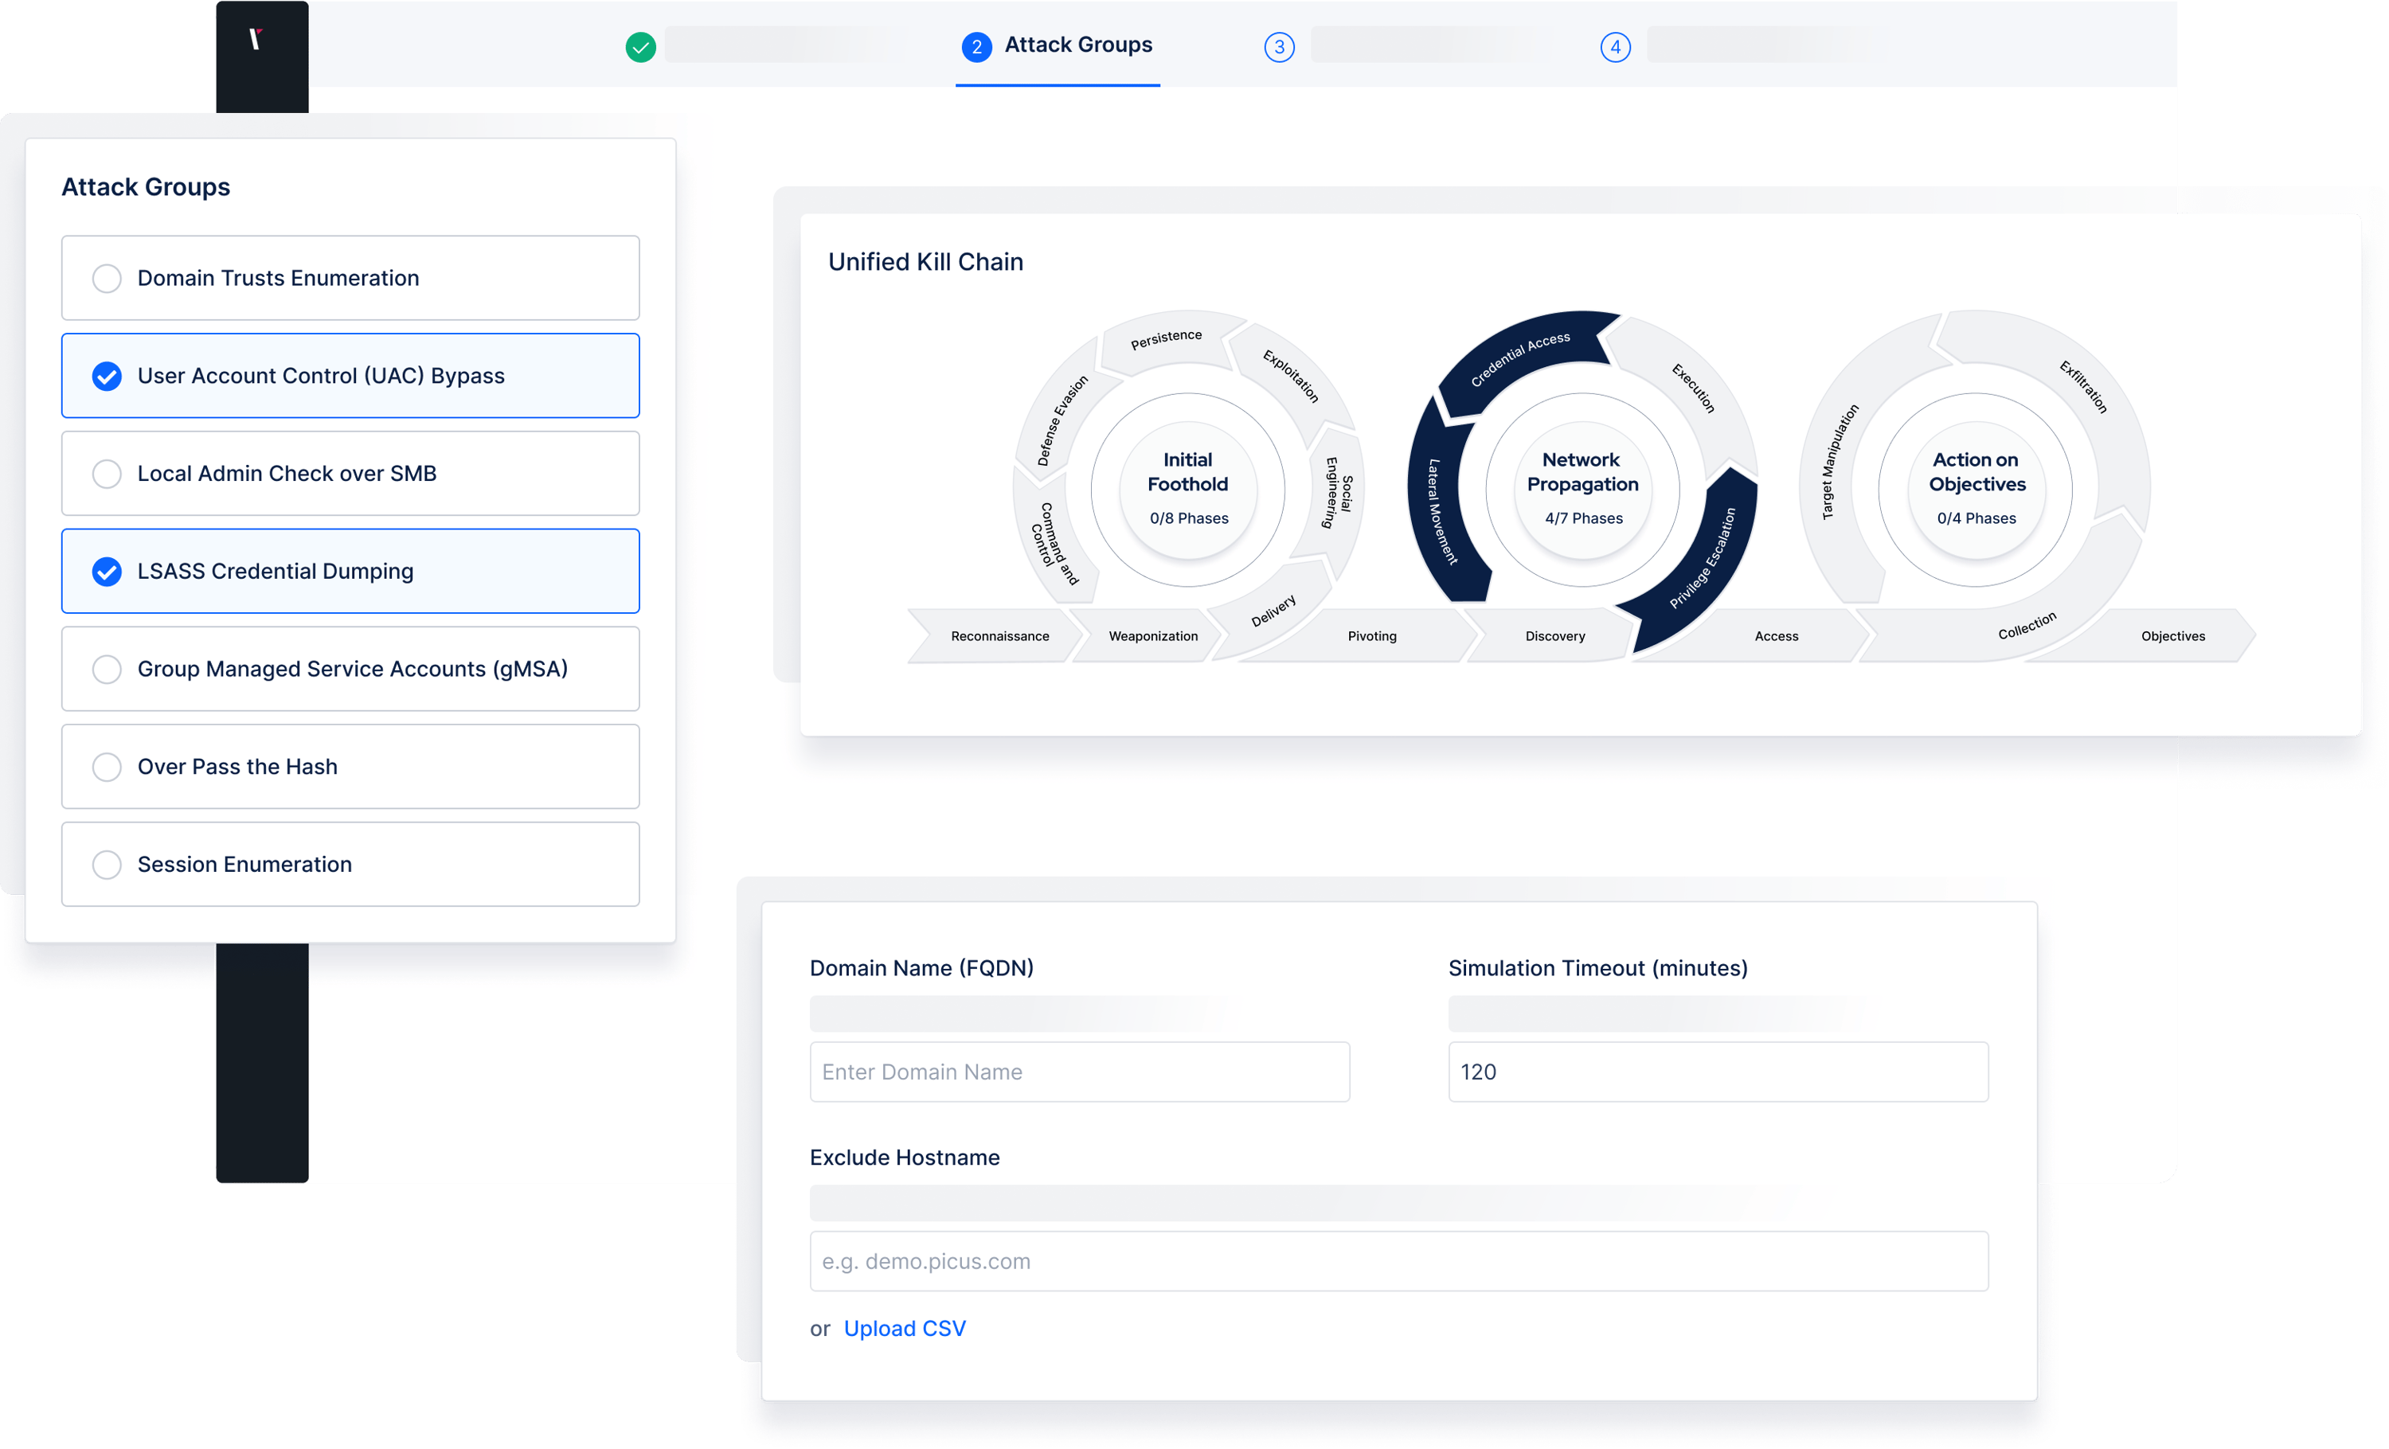Viewport: 2389px width, 1449px height.
Task: Uncheck LSASS Credential Dumping attack group
Action: coord(107,571)
